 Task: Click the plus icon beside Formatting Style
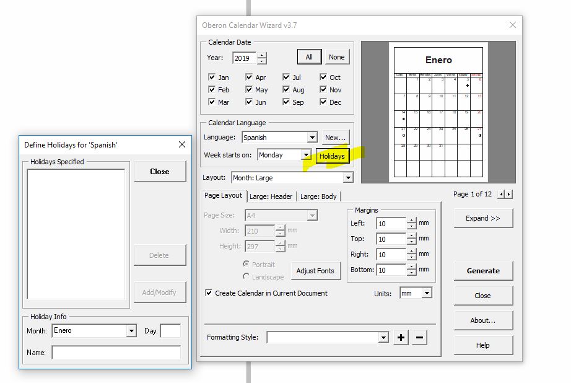pyautogui.click(x=401, y=337)
